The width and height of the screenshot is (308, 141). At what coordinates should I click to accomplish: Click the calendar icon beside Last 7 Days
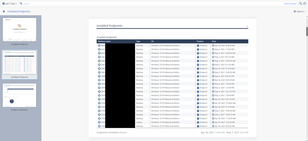click(3, 3)
